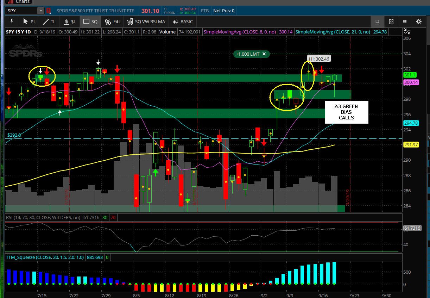Viewport: 430px width, 298px height.
Task: Click the ETB status label
Action: pos(205,11)
